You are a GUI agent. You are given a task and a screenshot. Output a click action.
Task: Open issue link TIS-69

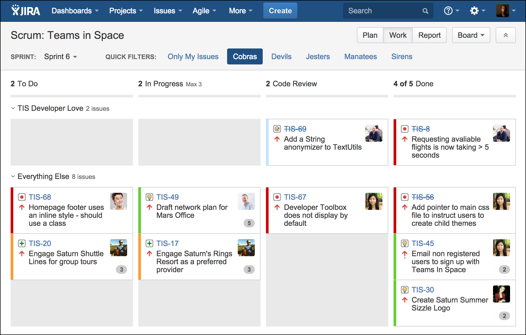(295, 129)
